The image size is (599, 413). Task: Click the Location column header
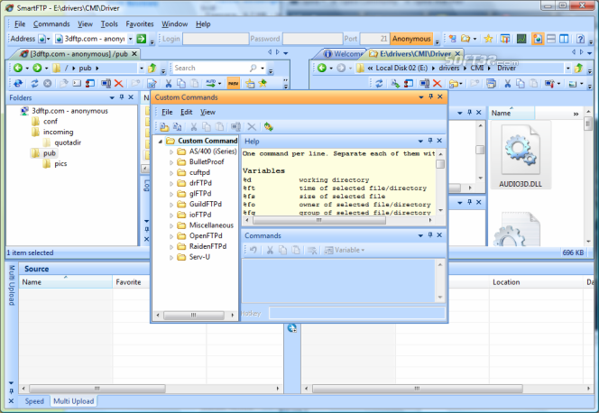pyautogui.click(x=536, y=282)
